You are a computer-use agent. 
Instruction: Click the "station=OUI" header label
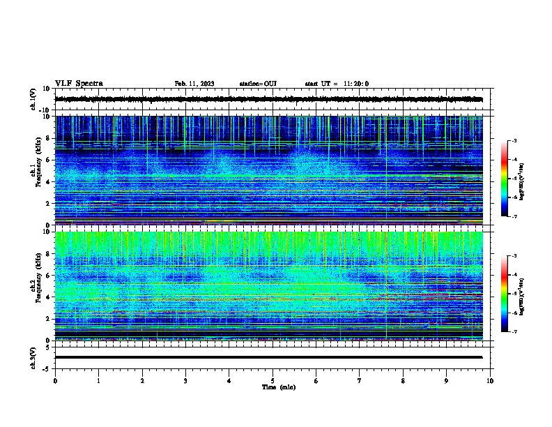pyautogui.click(x=258, y=84)
